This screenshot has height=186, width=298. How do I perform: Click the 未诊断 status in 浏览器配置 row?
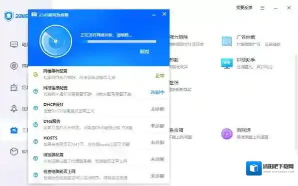pos(157,159)
